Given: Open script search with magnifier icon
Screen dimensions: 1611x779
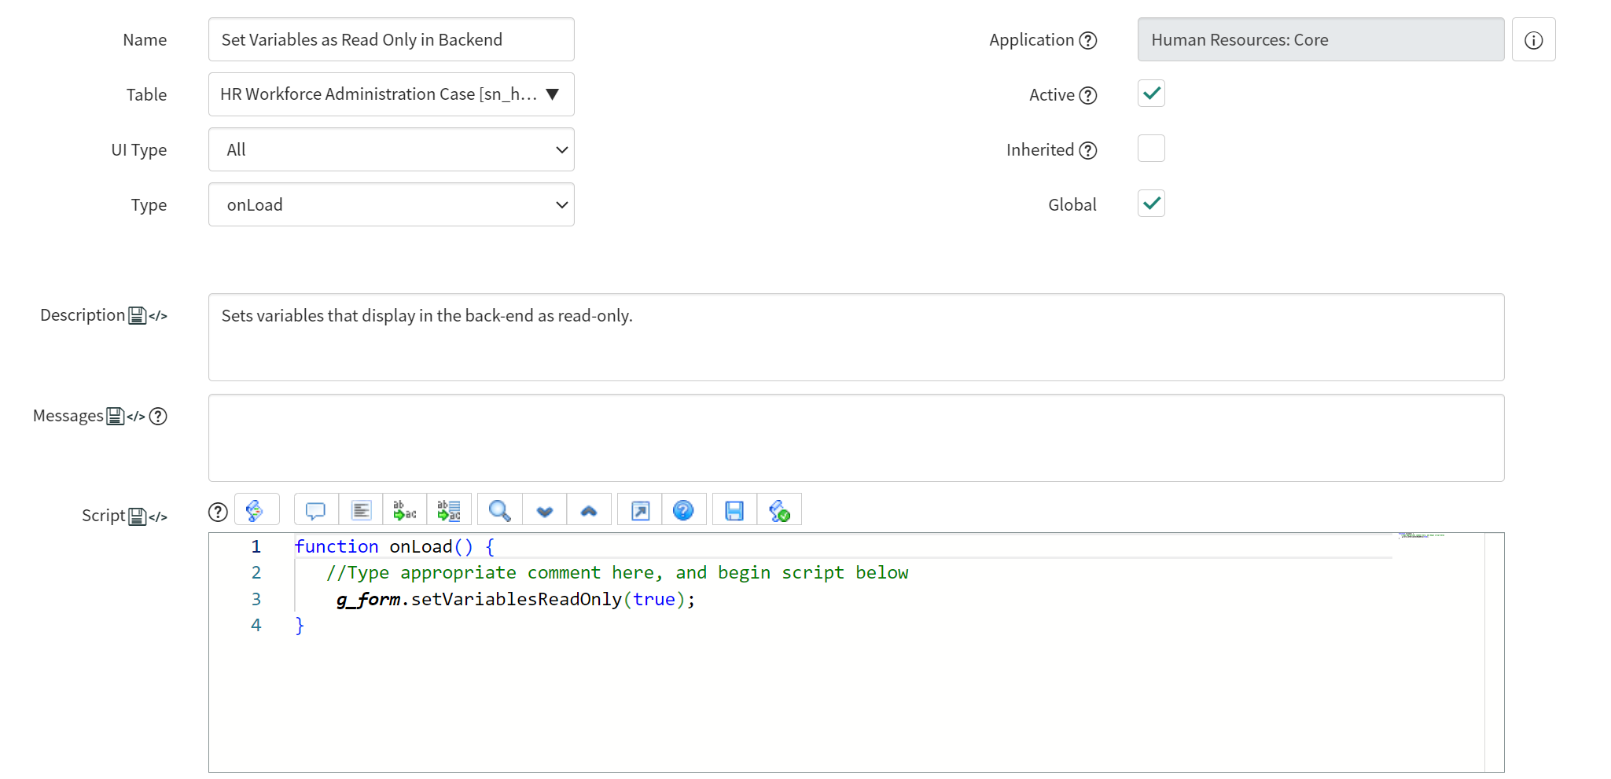Looking at the screenshot, I should [x=499, y=510].
